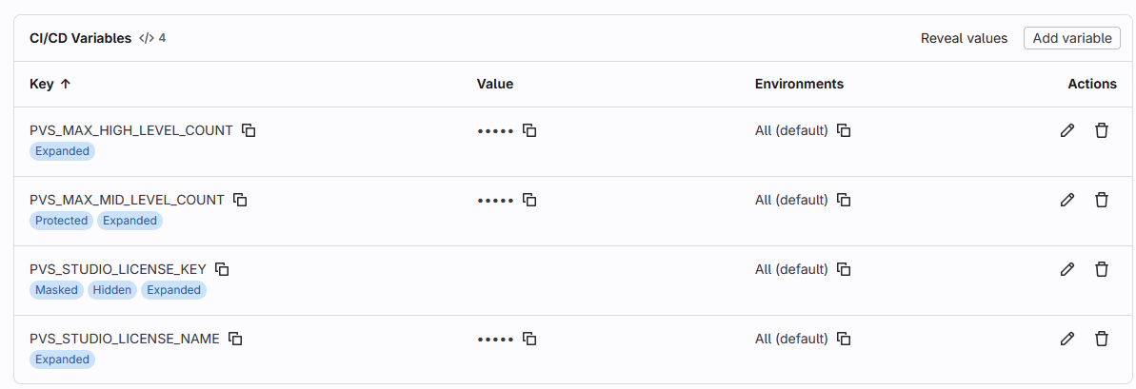Click the ascending sort arrow beside Key
Image resolution: width=1136 pixels, height=389 pixels.
(66, 84)
